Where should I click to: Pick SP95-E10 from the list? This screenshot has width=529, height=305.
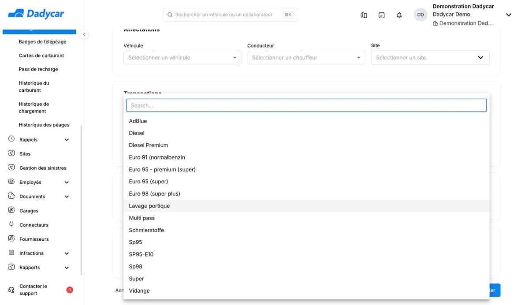[306, 254]
